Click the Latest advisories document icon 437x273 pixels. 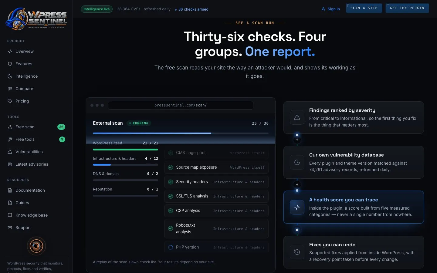(10, 164)
